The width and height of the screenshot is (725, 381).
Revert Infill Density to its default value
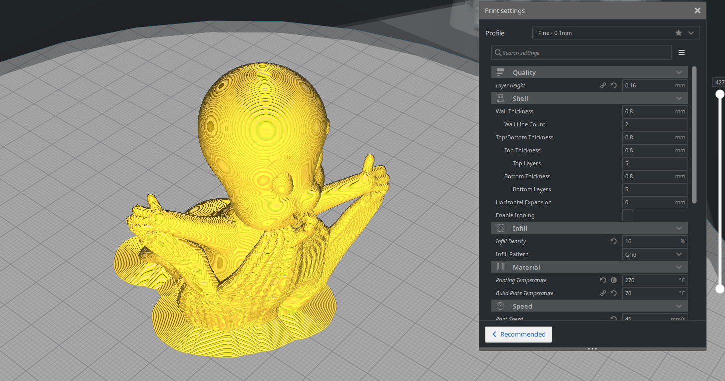pos(614,241)
